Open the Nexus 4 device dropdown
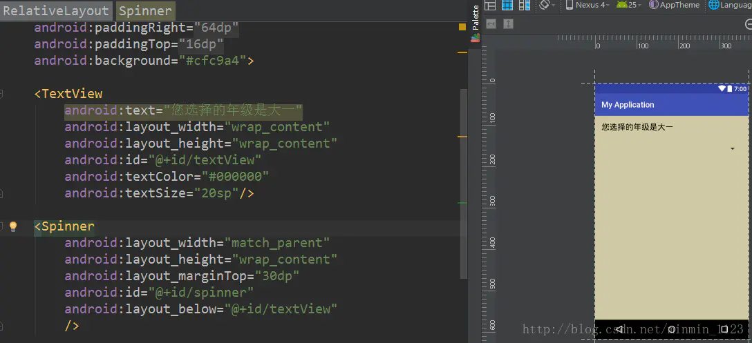The height and width of the screenshot is (343, 752). [x=587, y=5]
